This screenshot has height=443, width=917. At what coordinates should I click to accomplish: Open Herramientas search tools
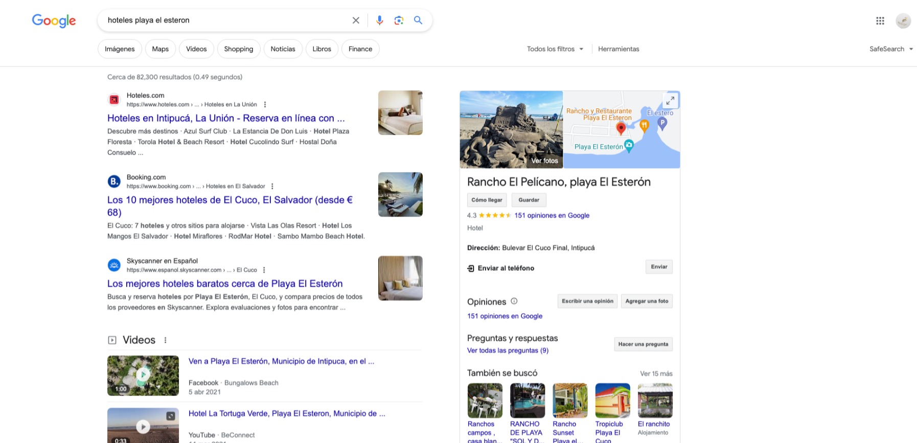(x=618, y=49)
